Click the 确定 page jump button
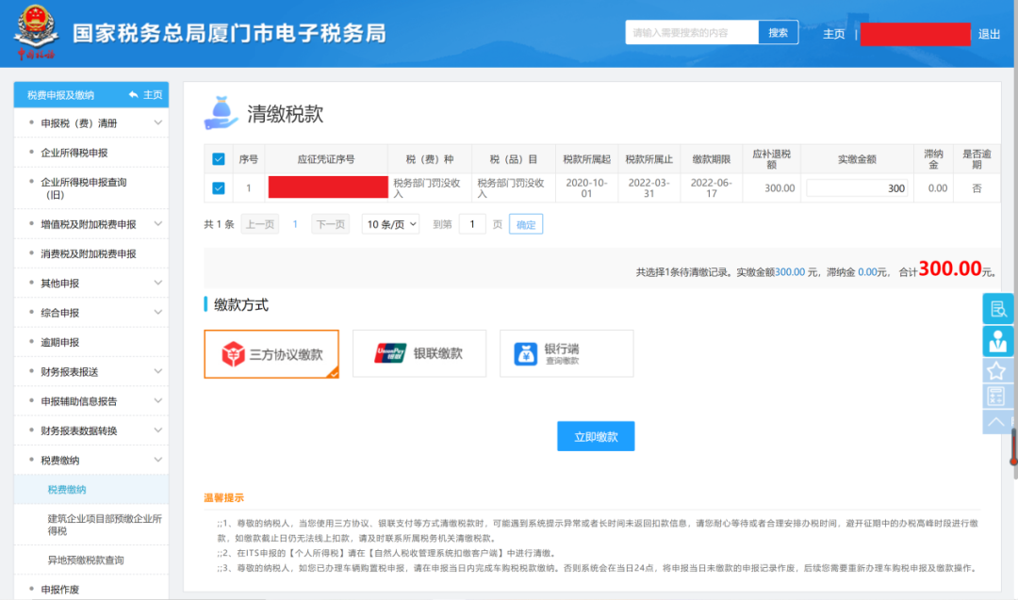This screenshot has width=1018, height=600. 526,224
